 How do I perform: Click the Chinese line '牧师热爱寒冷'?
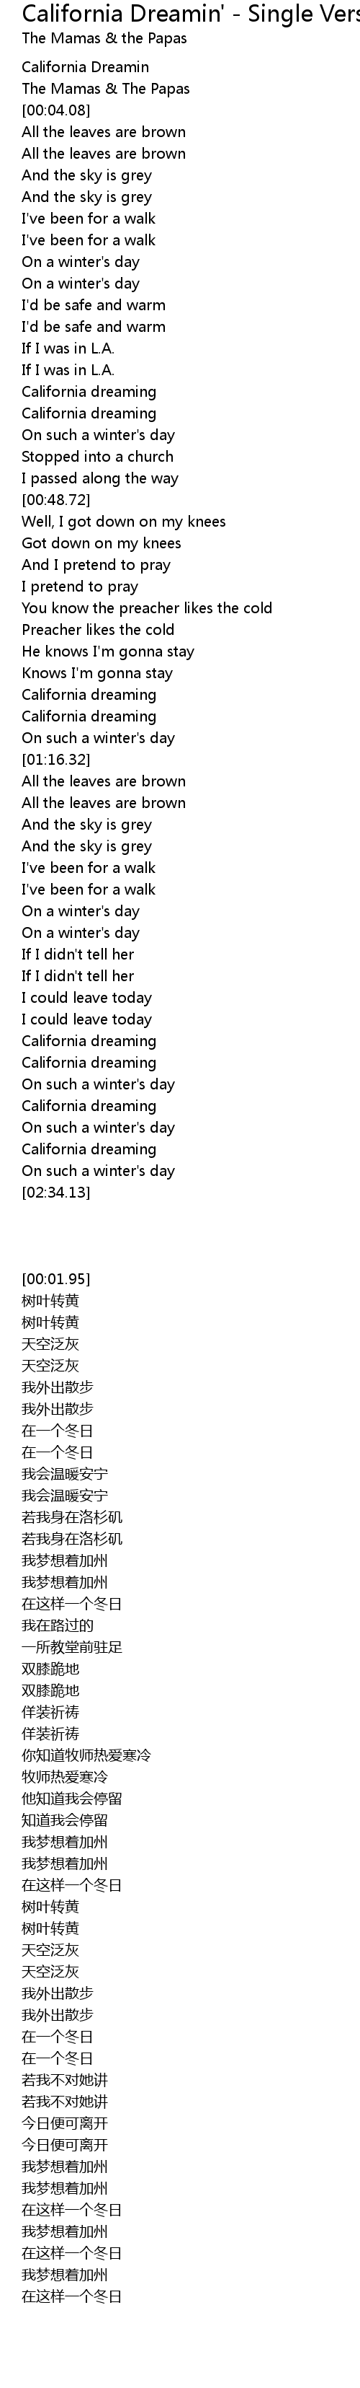tap(65, 1777)
